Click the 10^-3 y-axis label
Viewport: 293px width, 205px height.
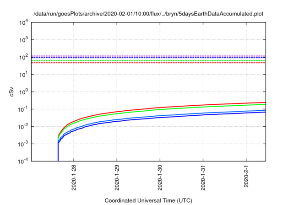[23, 144]
